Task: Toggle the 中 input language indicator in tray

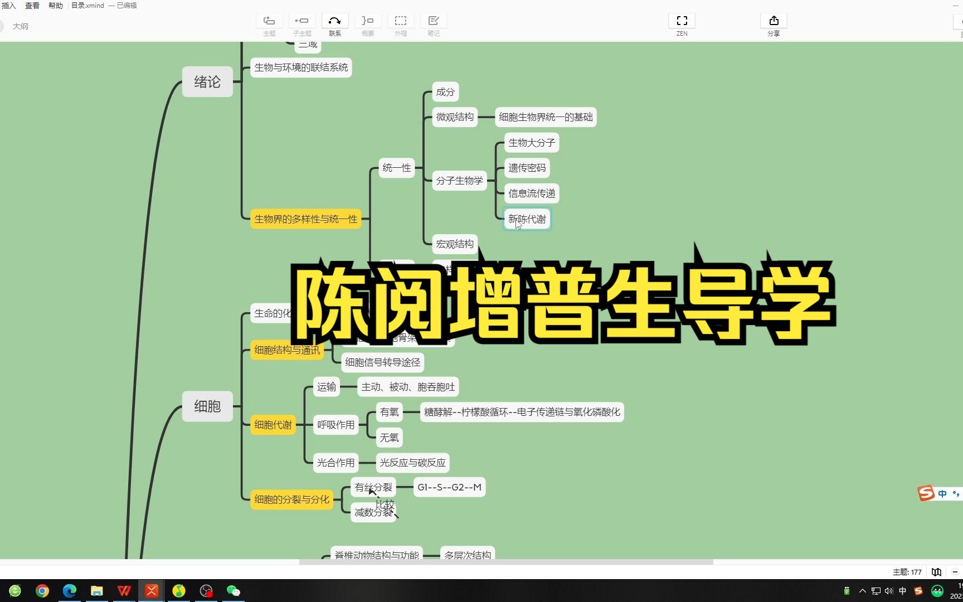Action: point(903,591)
